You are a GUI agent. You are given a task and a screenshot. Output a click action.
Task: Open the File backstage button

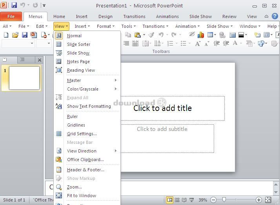(11, 16)
